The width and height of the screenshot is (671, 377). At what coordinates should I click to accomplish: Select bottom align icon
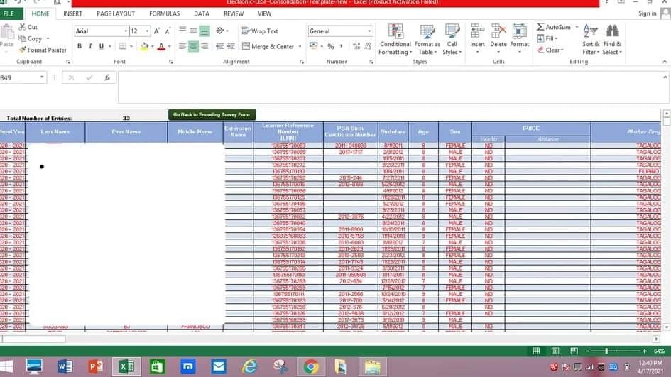pos(204,31)
